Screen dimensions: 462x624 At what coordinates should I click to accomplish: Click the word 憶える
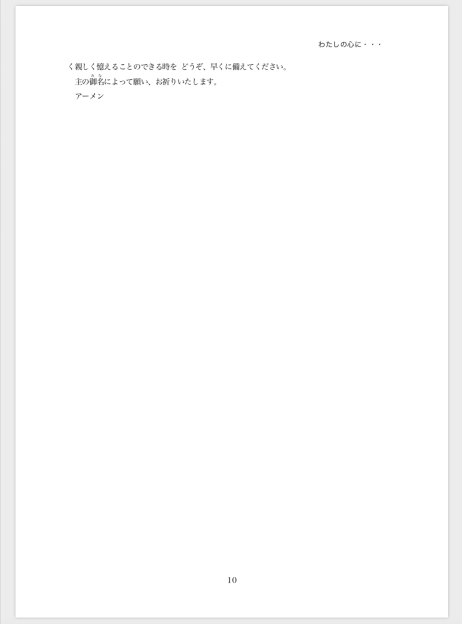tap(107, 67)
